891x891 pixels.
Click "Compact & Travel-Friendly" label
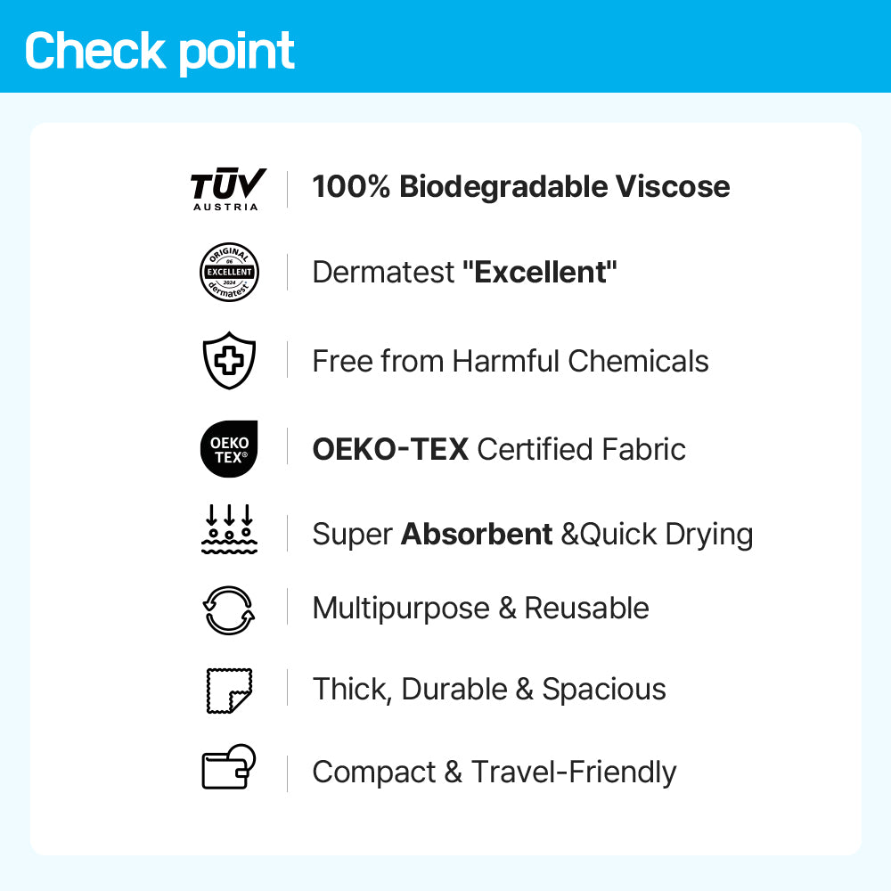(x=494, y=772)
